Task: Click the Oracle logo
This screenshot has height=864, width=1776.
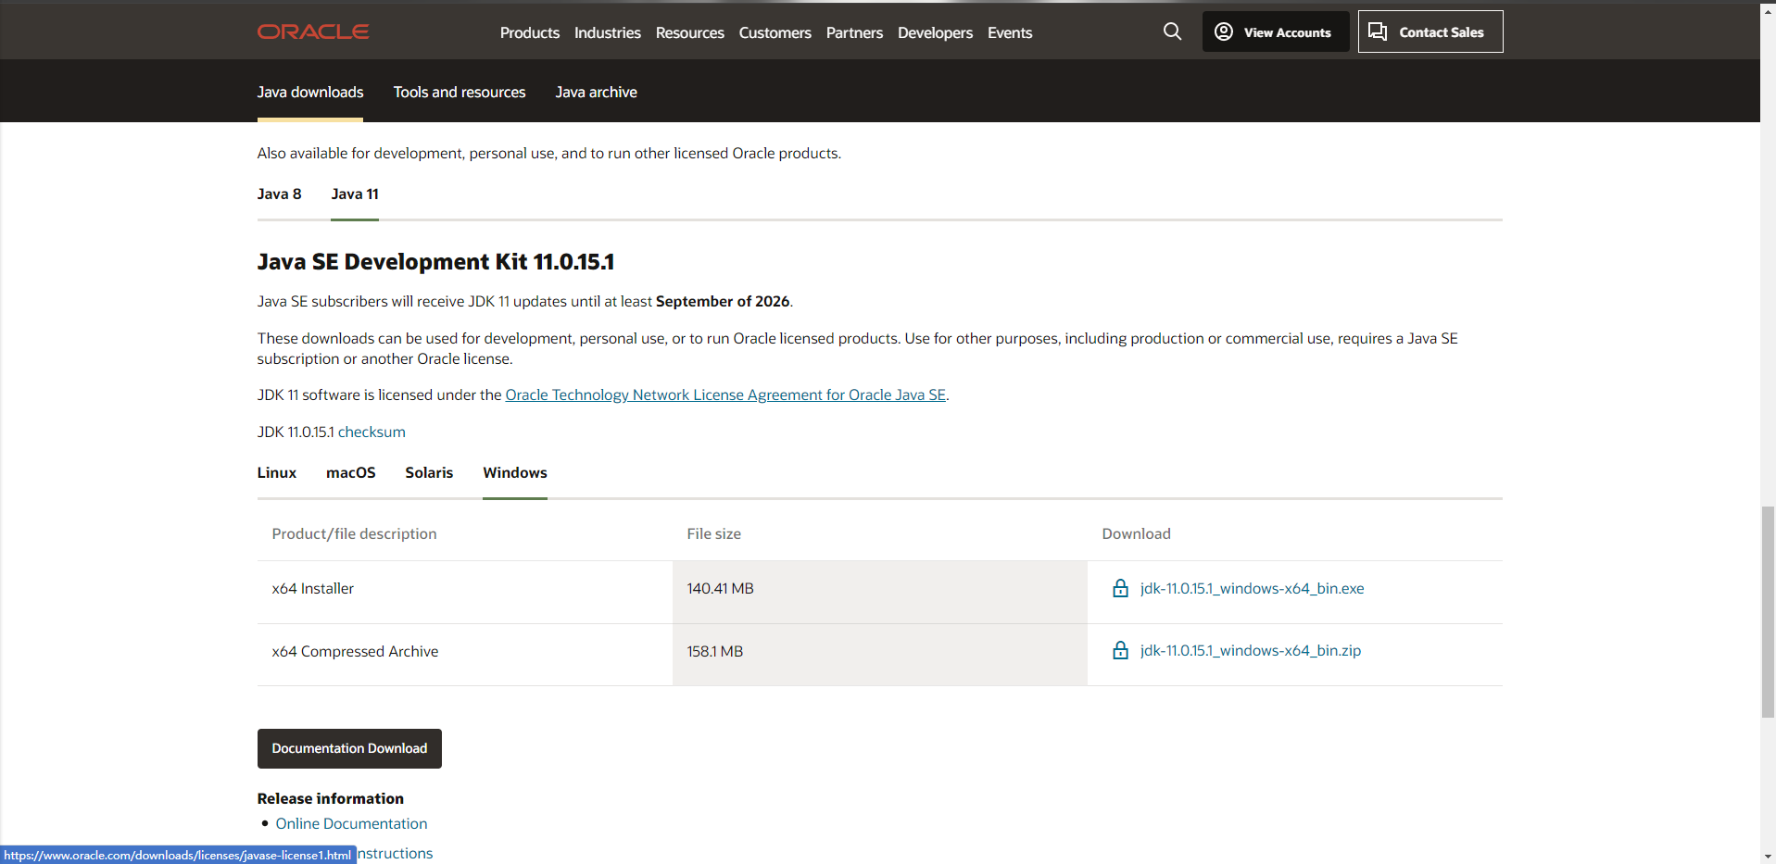Action: coord(313,32)
